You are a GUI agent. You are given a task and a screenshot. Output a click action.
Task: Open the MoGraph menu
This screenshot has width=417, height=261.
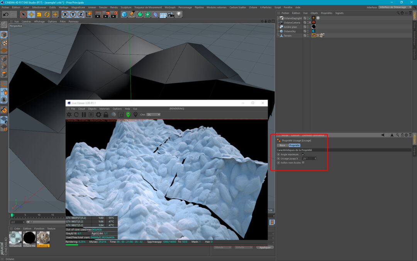170,7
